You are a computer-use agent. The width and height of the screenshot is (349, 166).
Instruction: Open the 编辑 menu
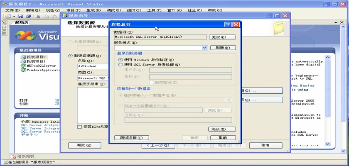tap(33, 10)
